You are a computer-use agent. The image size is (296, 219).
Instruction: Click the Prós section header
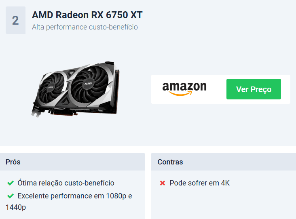72,162
